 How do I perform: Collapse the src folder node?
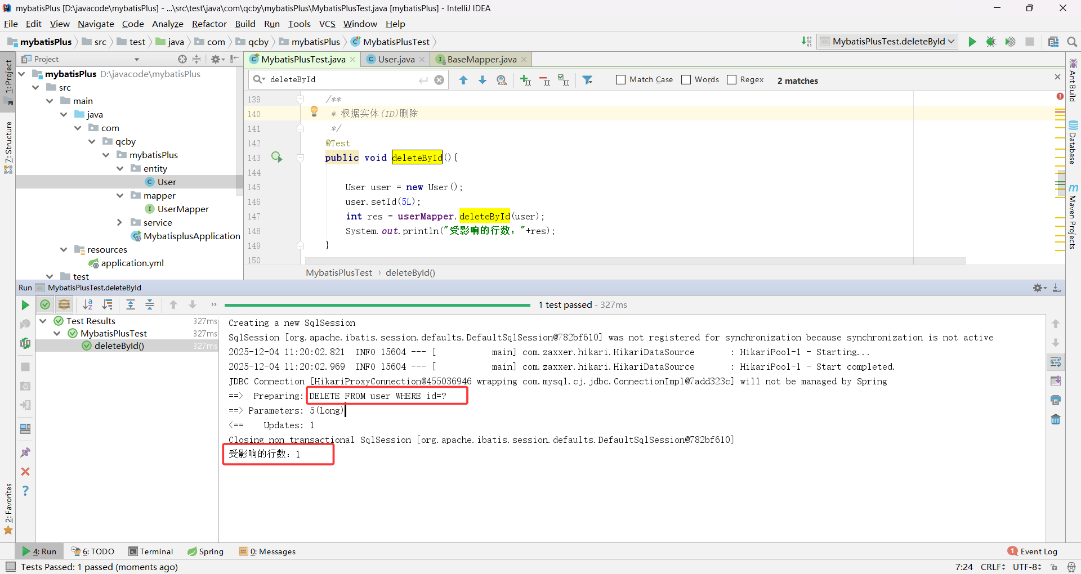point(35,87)
